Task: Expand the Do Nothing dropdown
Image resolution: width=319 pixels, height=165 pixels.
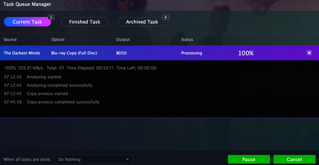Action: coord(94,159)
